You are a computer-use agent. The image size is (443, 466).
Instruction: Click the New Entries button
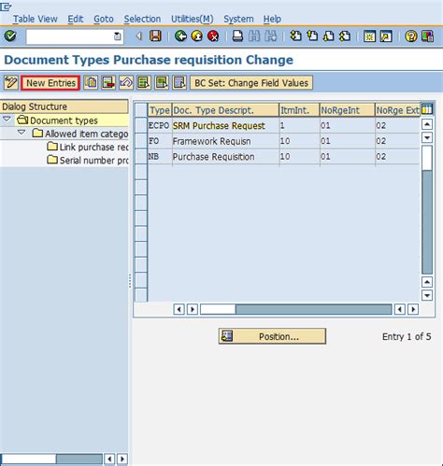pos(50,83)
